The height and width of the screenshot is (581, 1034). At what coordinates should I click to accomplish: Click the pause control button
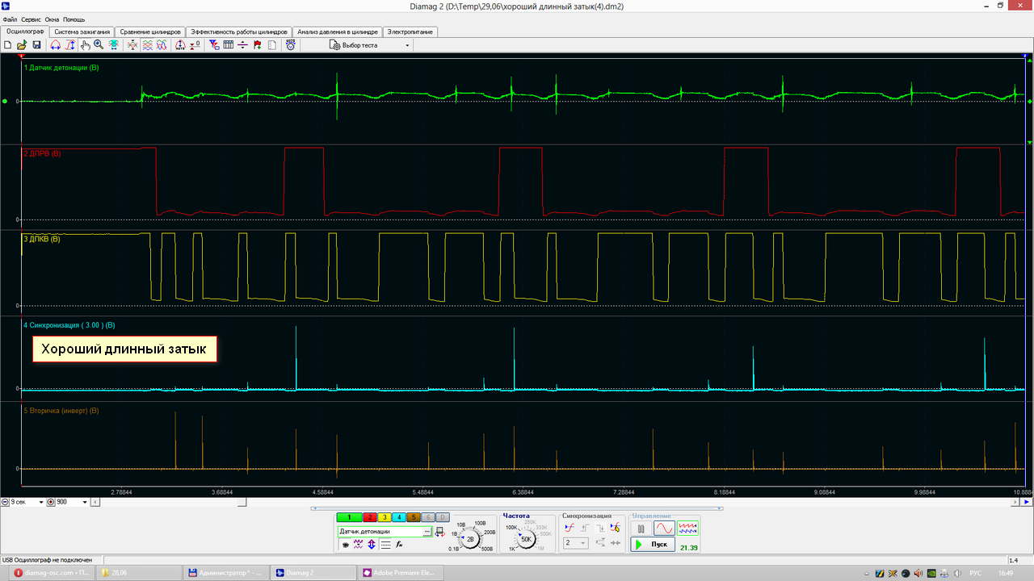point(641,529)
